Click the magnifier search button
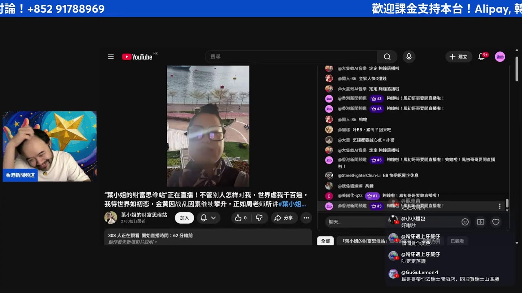522x293 pixels. click(x=387, y=57)
